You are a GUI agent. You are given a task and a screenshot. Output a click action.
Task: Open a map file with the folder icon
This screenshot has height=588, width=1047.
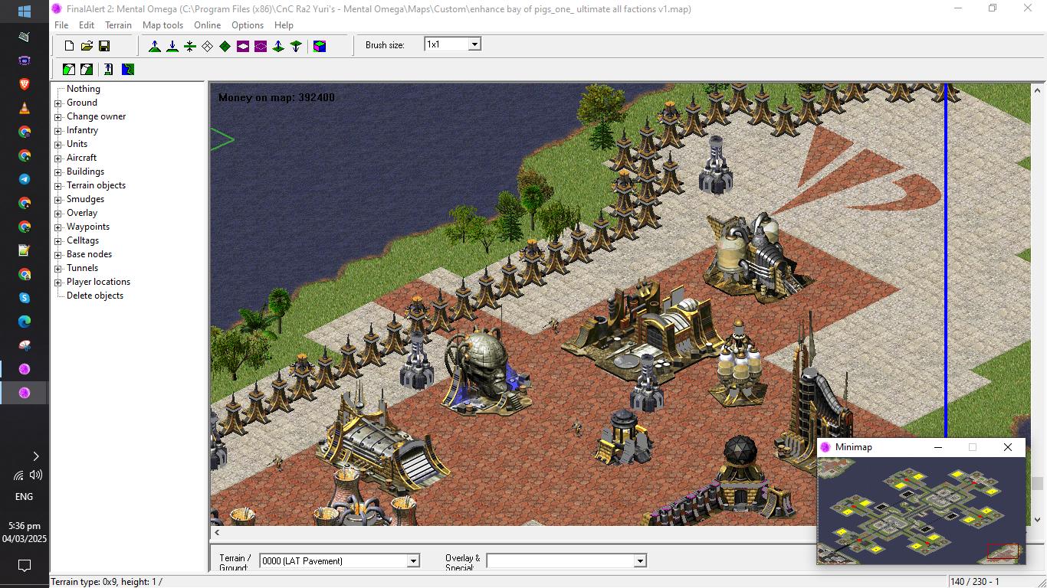click(x=87, y=46)
